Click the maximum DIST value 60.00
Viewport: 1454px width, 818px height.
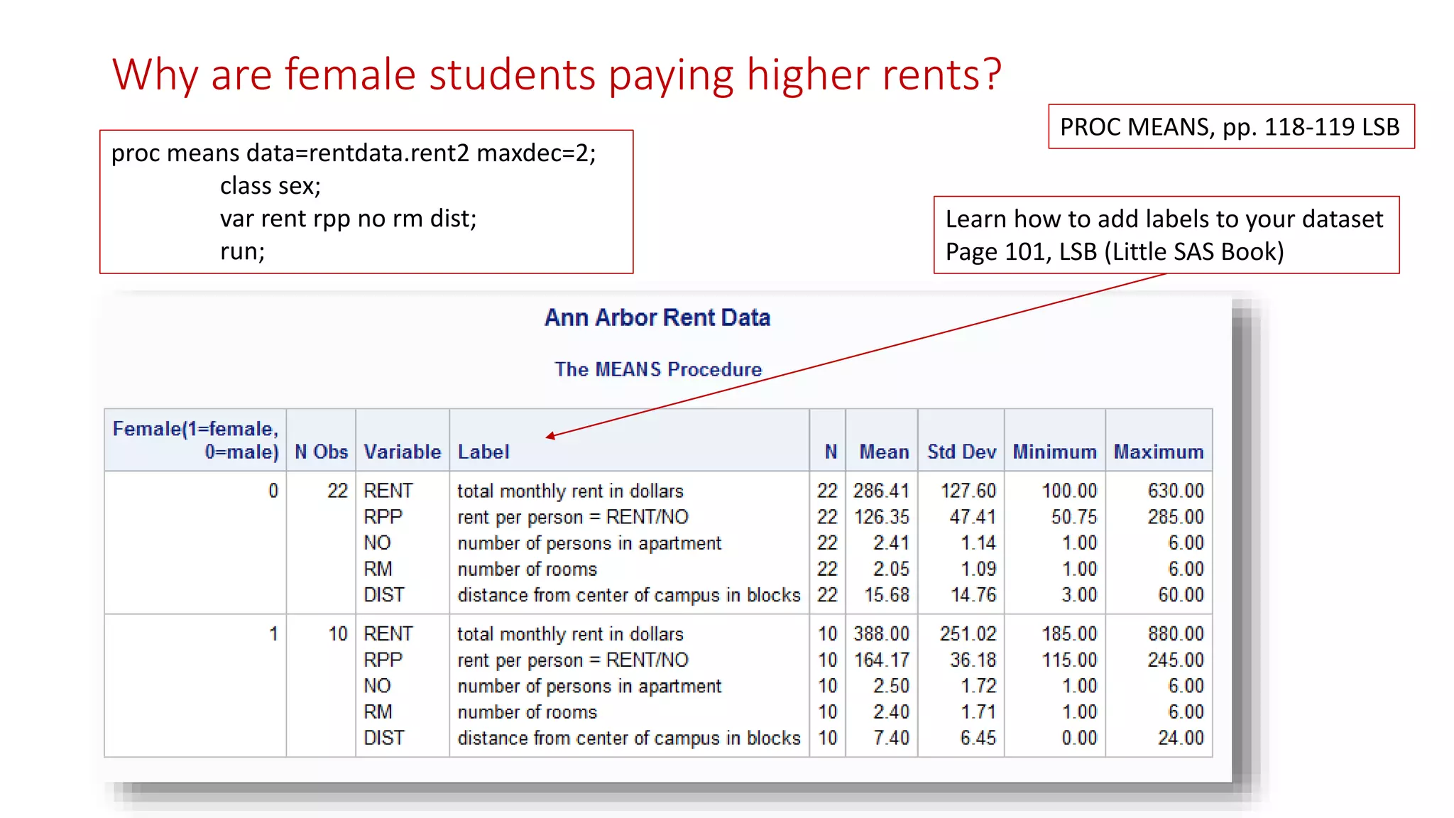[x=1181, y=595]
